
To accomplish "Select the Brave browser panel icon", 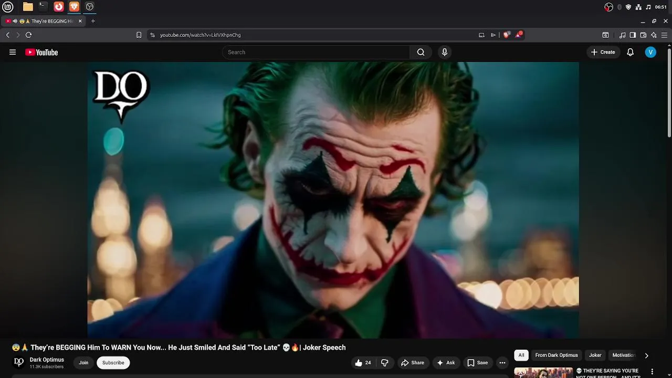I will 74,7.
